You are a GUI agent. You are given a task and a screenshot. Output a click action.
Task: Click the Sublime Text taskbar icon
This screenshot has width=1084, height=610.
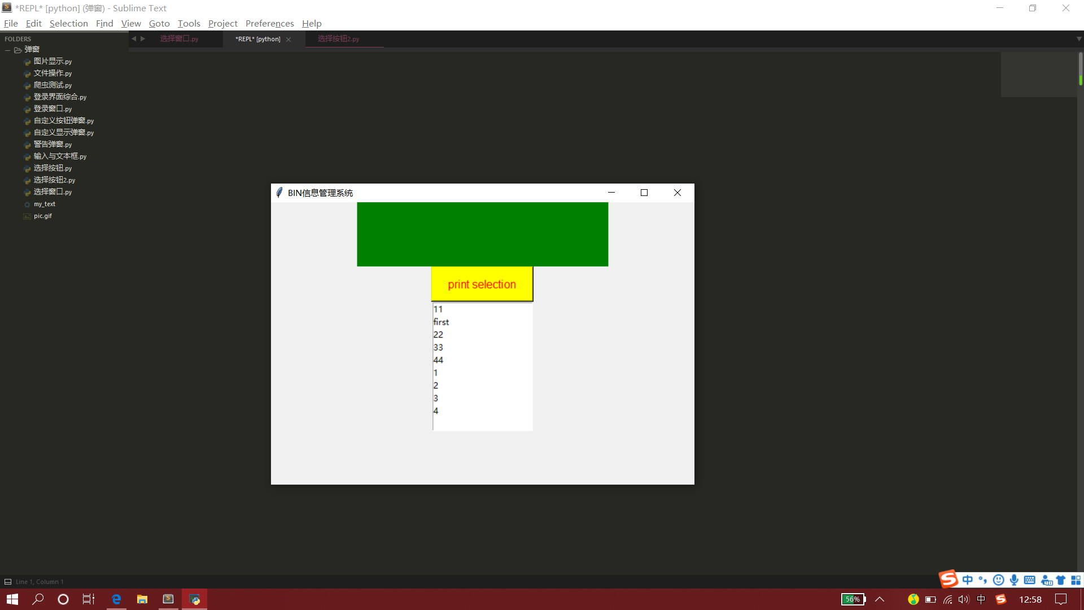coord(168,599)
